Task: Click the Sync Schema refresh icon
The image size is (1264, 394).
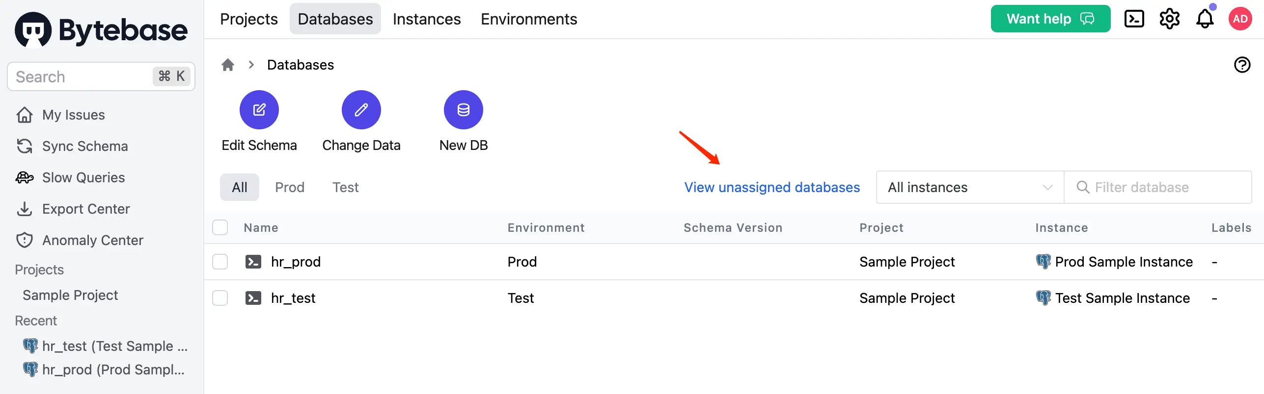Action: (25, 146)
